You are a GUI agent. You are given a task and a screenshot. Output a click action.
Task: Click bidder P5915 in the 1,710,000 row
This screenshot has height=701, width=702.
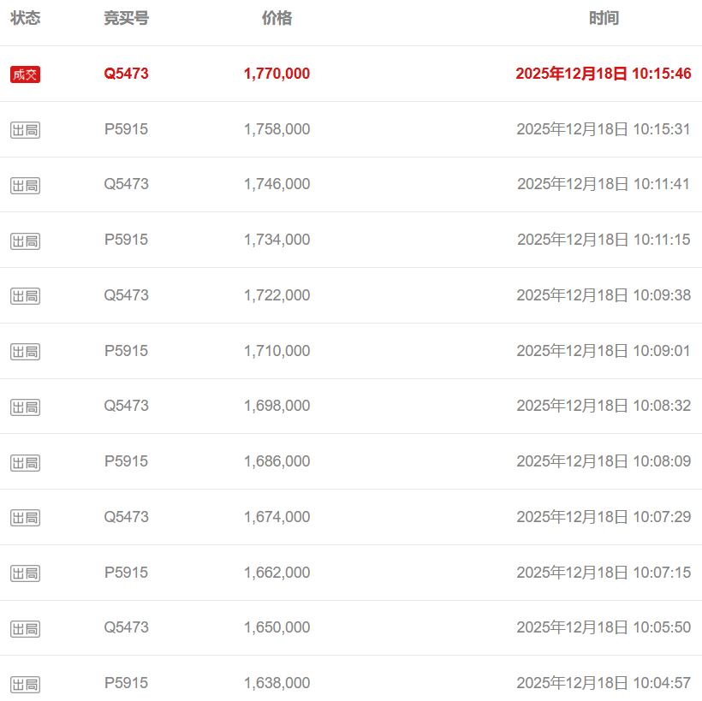[126, 351]
